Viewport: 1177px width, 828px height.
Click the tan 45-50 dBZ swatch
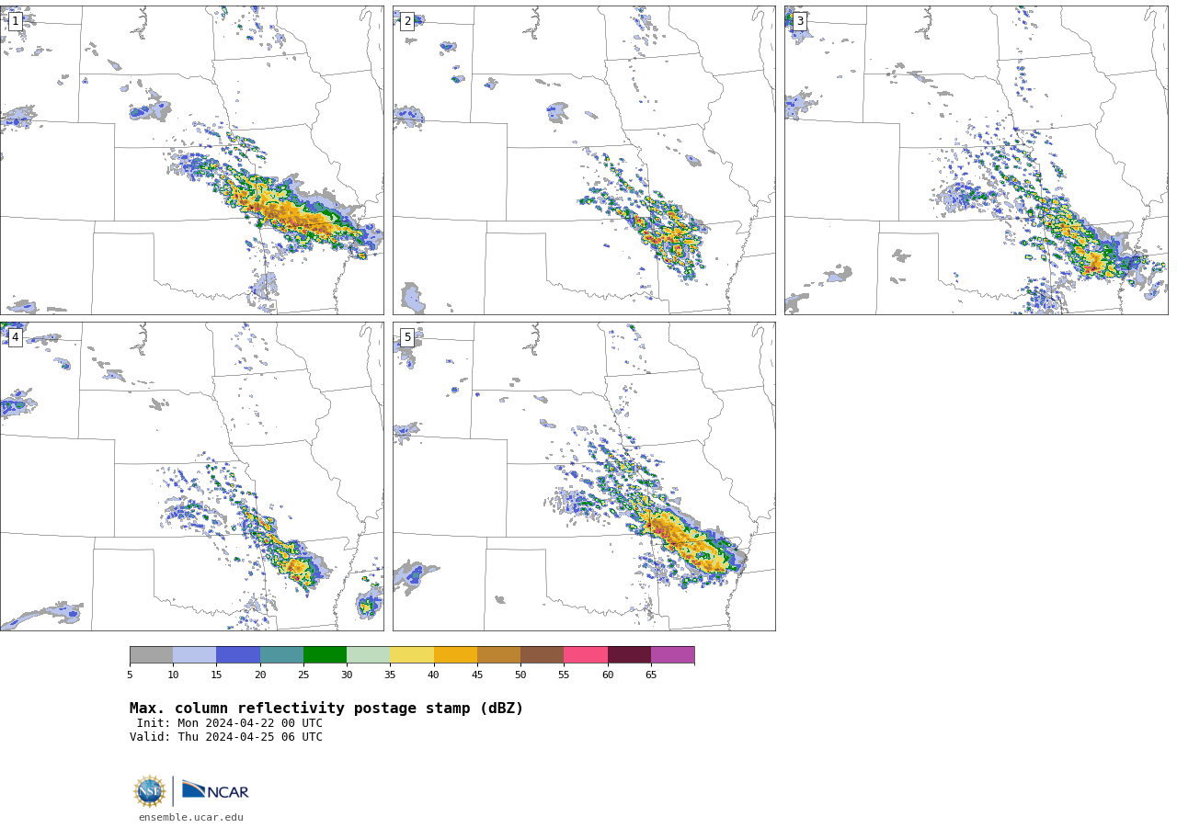coord(498,655)
